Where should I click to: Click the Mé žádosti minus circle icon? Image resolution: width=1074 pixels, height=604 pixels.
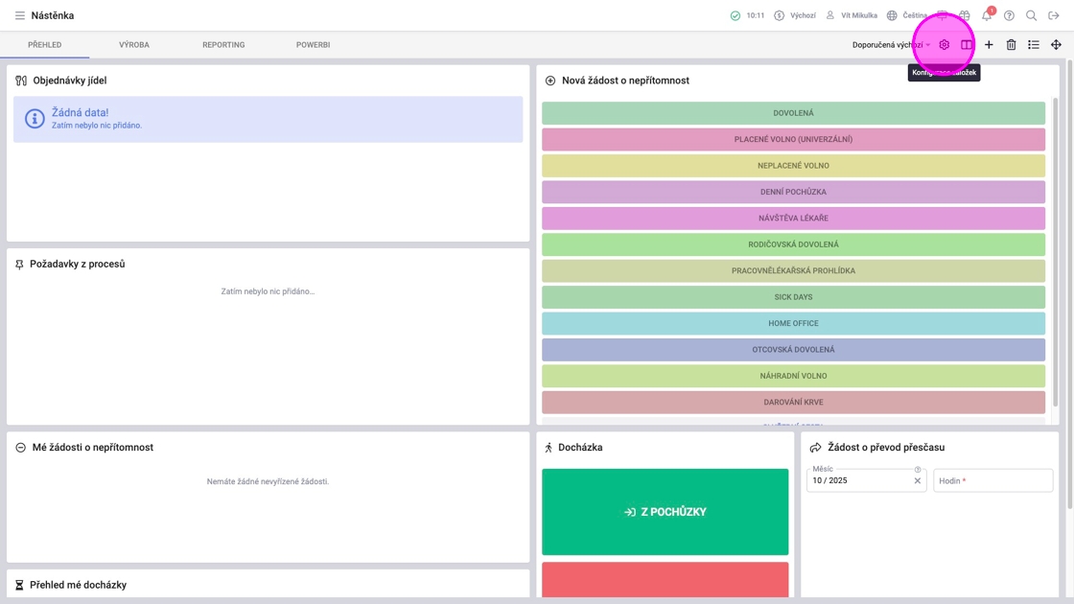pyautogui.click(x=20, y=447)
